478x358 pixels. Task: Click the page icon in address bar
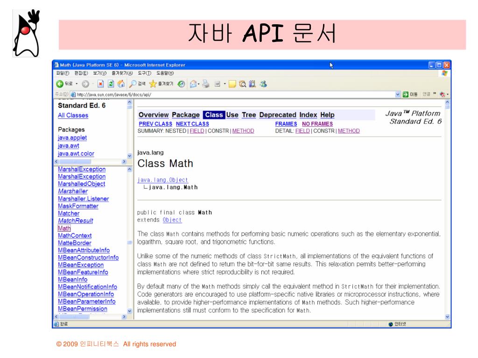(x=73, y=94)
